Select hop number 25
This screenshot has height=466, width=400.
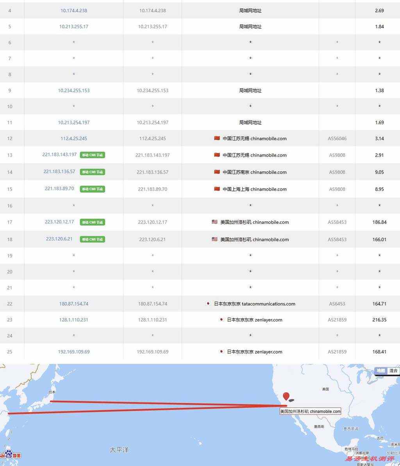[x=10, y=352]
